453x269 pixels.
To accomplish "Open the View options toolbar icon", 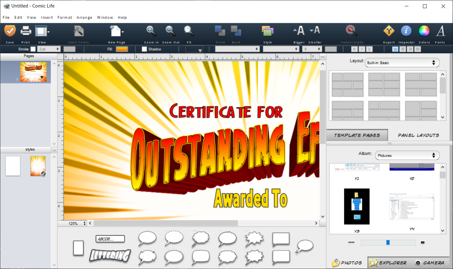I will [x=41, y=31].
